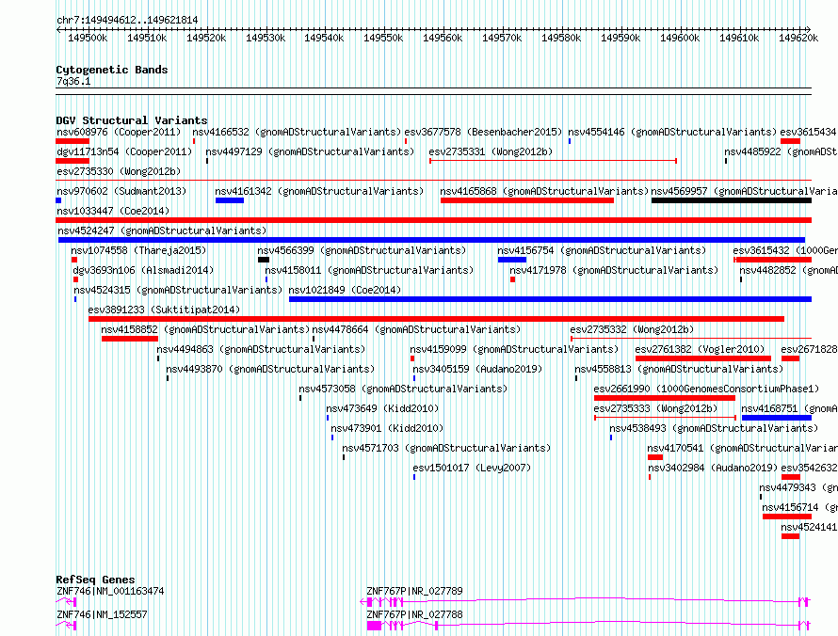Click the red bar under nsv4158852
The image size is (838, 636).
coord(130,339)
